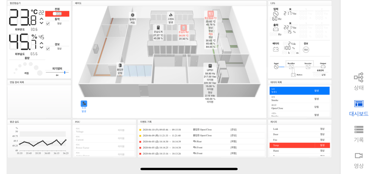
Task: Decrease the temperature setpoint with down chevron
Action: (x=42, y=23)
